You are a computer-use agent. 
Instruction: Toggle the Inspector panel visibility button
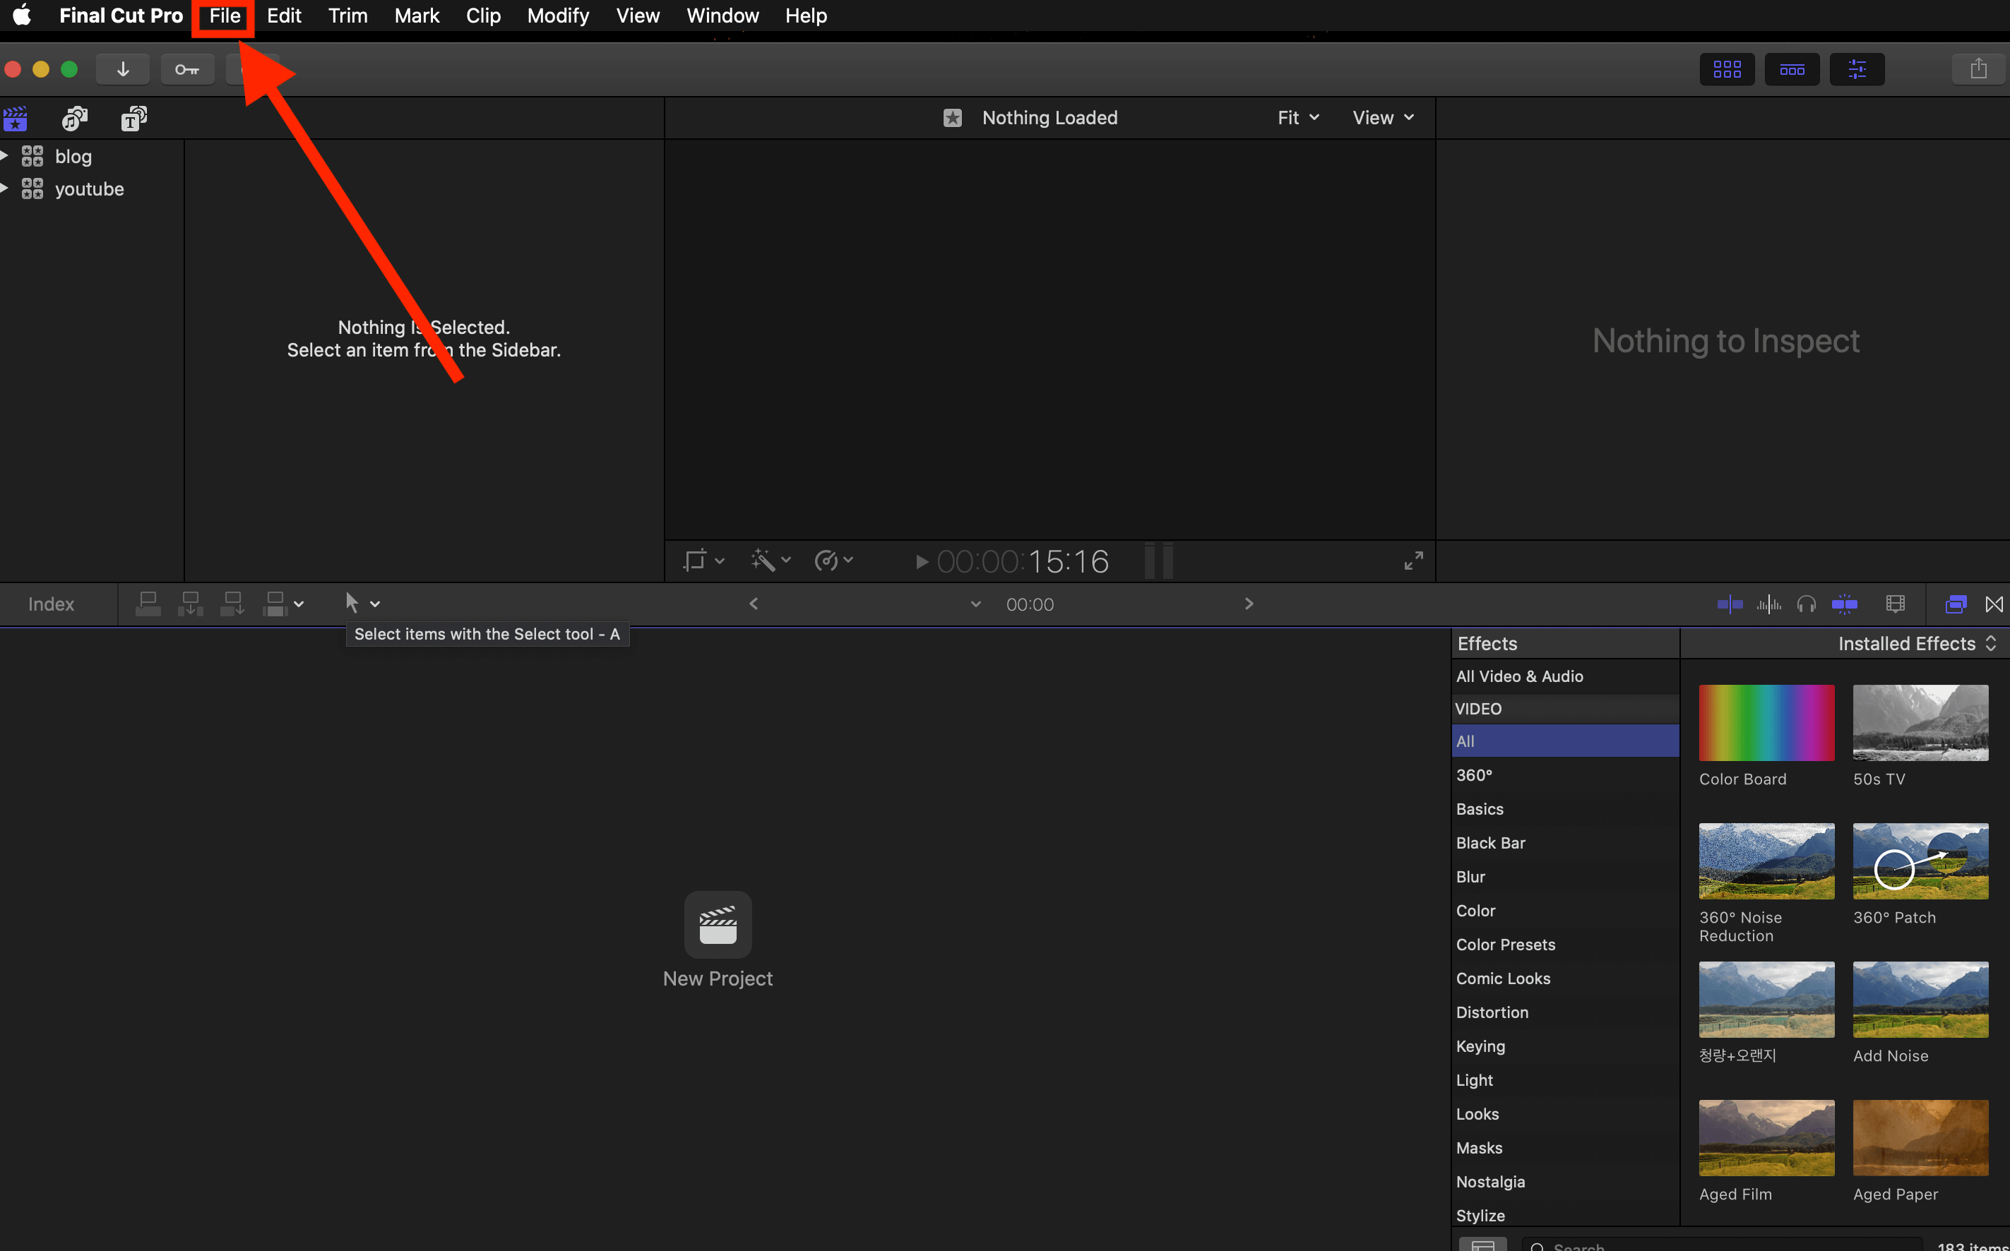tap(1857, 69)
